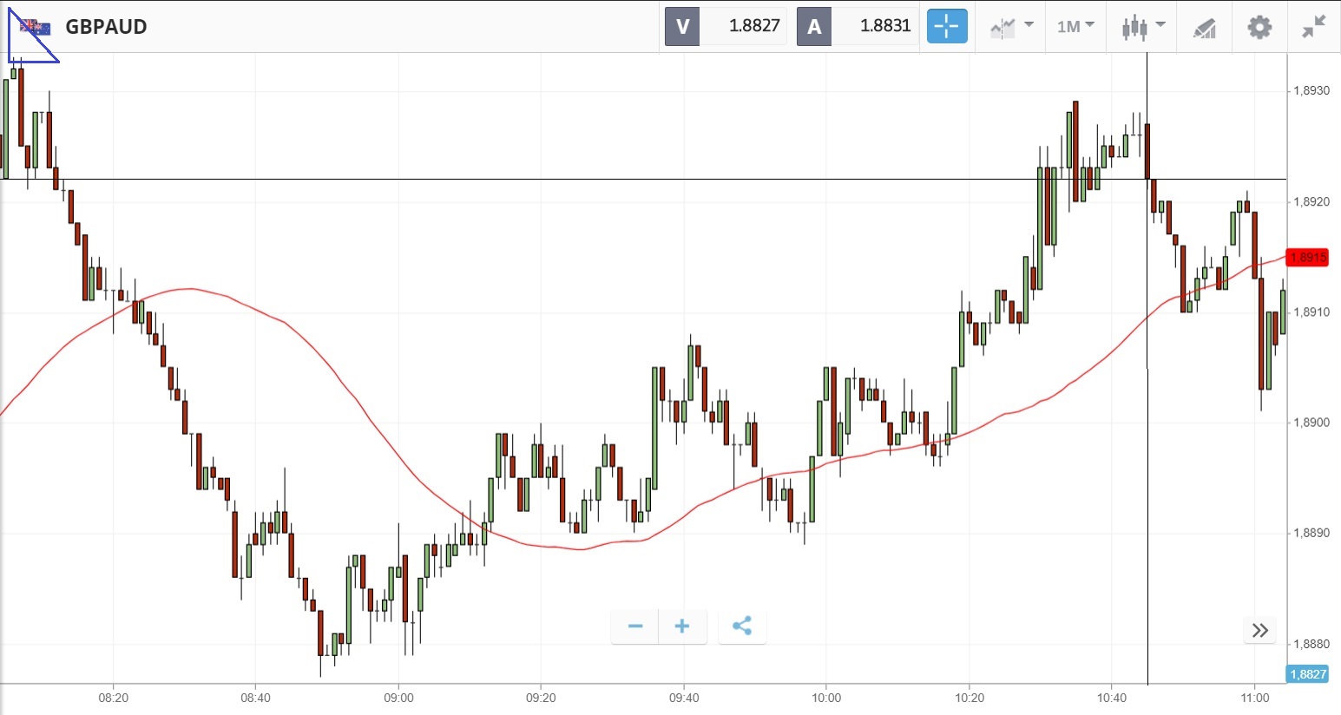The width and height of the screenshot is (1341, 715).
Task: Click the V sell button
Action: 682,26
